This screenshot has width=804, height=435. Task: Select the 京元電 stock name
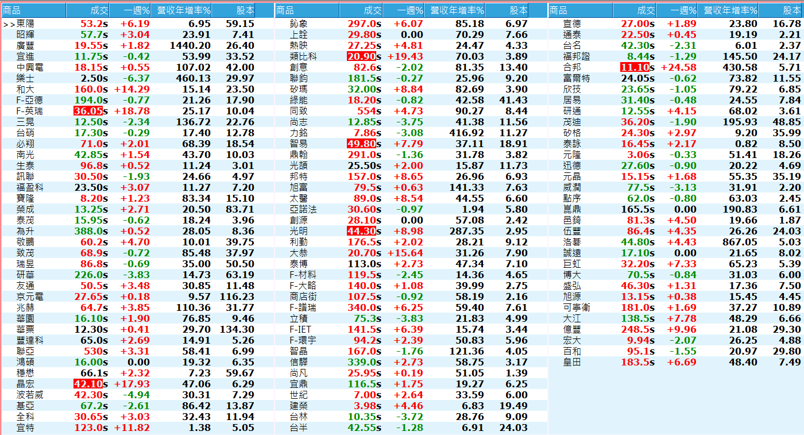(30, 297)
